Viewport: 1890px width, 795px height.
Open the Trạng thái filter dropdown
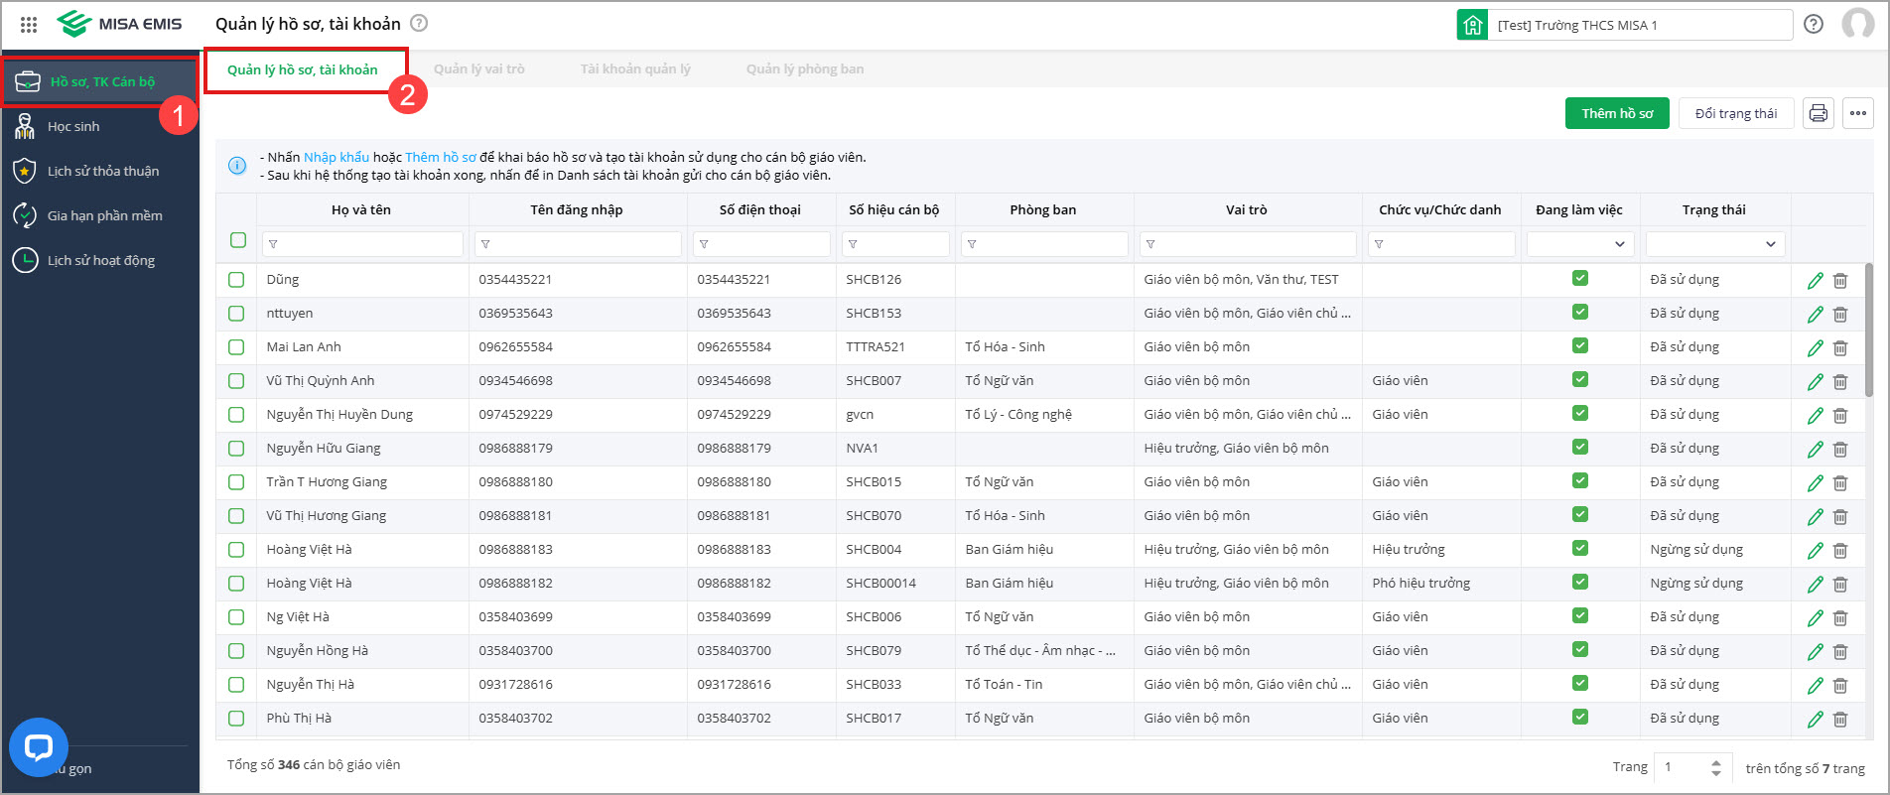point(1714,244)
